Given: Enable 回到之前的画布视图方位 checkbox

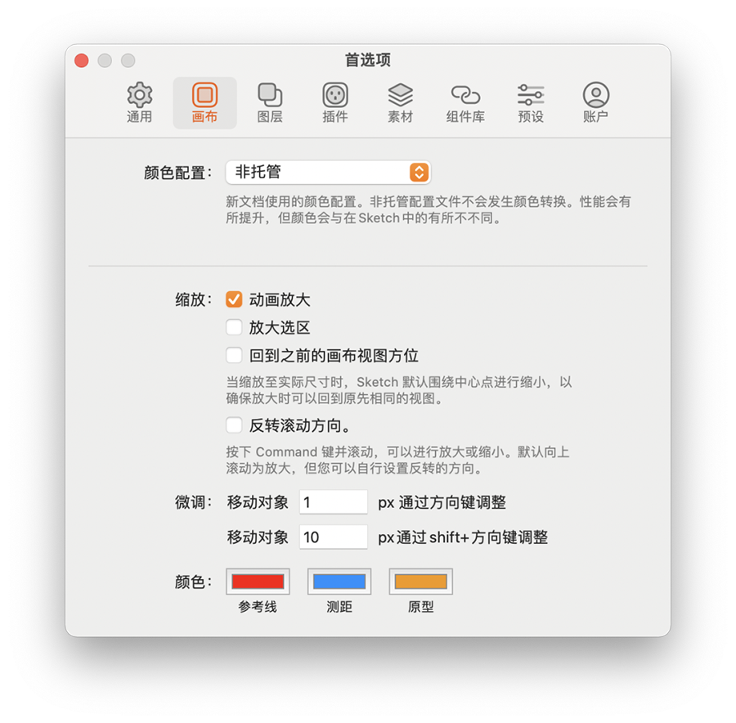Looking at the screenshot, I should click(234, 356).
